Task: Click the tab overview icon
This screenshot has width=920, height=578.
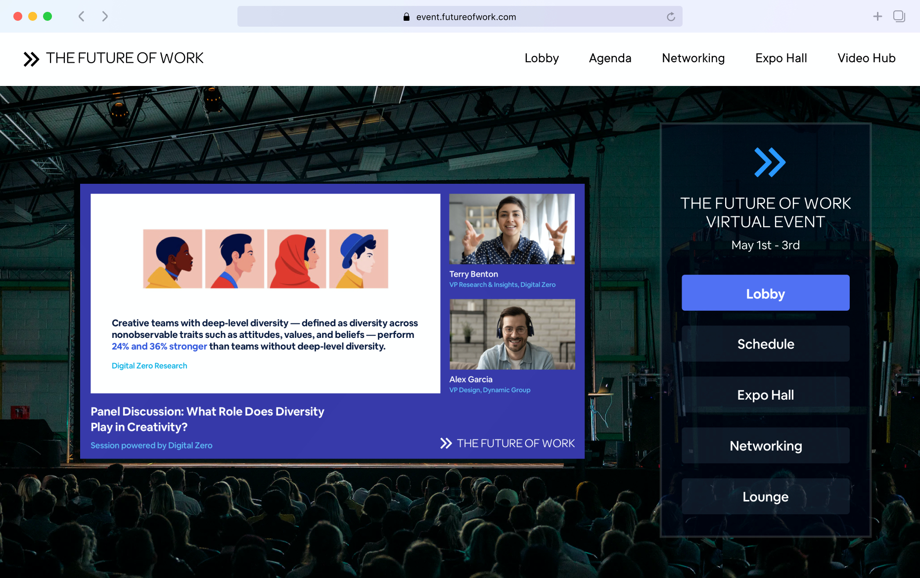Action: click(899, 16)
